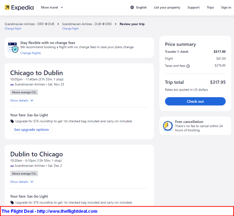Click the More travel chevron arrow
The height and width of the screenshot is (216, 234).
[62, 7]
